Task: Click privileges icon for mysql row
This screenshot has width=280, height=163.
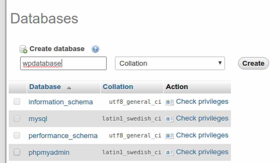Action: [x=170, y=119]
